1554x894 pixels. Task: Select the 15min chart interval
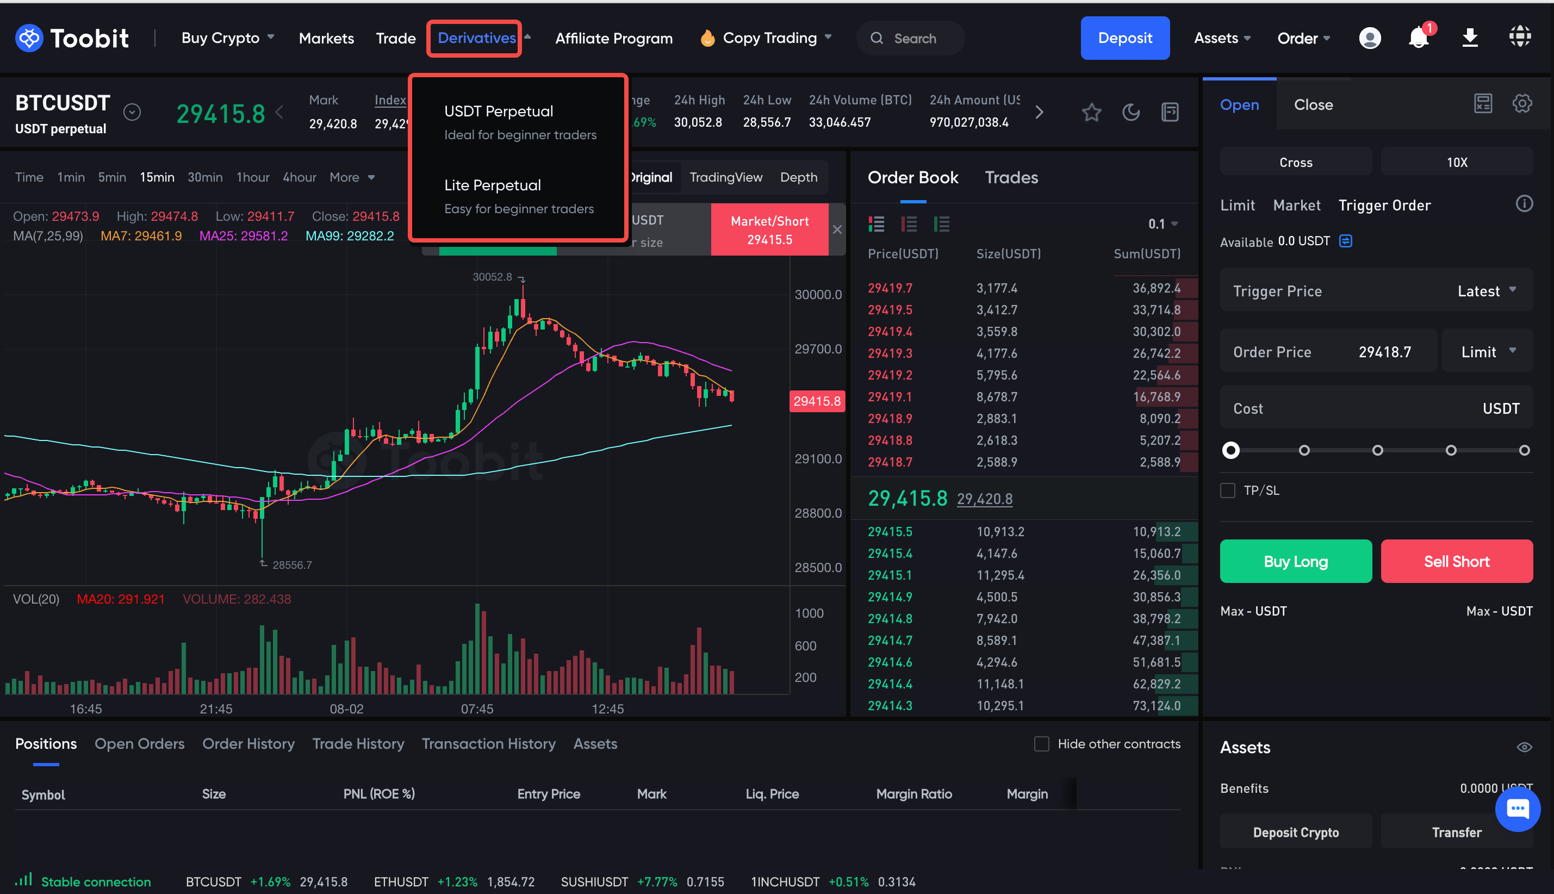(x=157, y=177)
